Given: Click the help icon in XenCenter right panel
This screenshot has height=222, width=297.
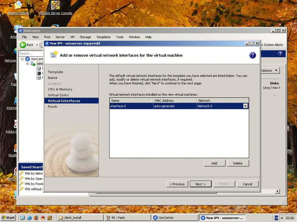Looking at the screenshot, I should (x=280, y=53).
